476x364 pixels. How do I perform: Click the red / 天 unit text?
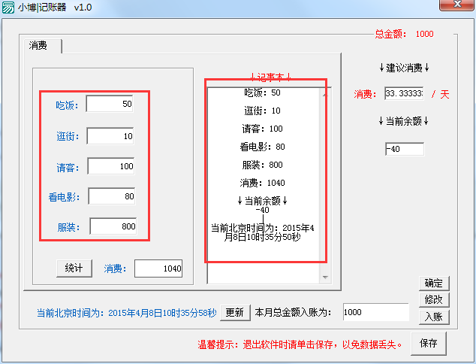[440, 94]
